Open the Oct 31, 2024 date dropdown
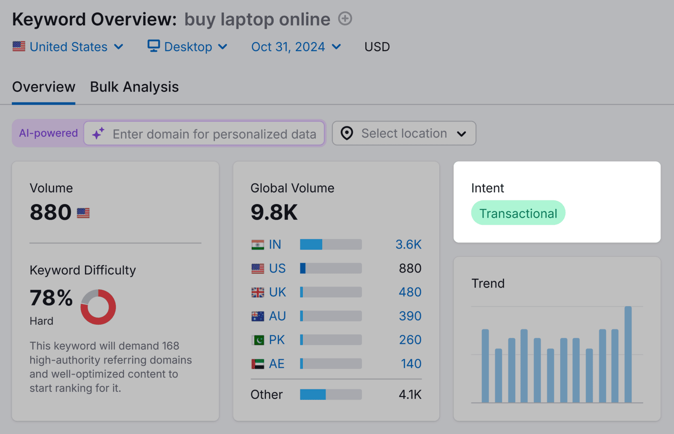674x434 pixels. click(x=336, y=47)
